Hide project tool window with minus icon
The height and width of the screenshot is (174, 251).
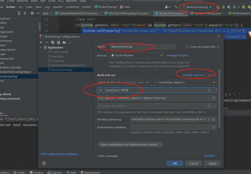coord(38,13)
